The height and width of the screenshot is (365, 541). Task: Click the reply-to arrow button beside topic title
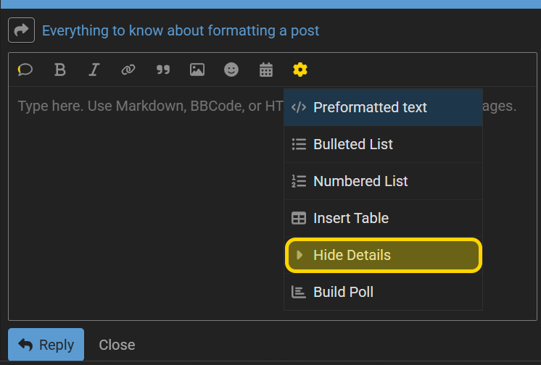pyautogui.click(x=21, y=30)
